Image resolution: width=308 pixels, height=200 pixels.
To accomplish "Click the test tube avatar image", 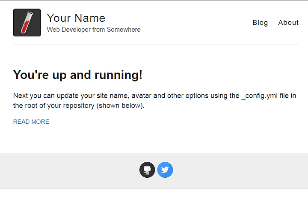I will 27,22.
